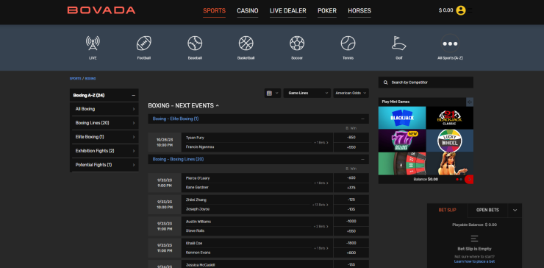Open the Lucky Wheel mini game
Image resolution: width=544 pixels, height=268 pixels.
pyautogui.click(x=450, y=141)
